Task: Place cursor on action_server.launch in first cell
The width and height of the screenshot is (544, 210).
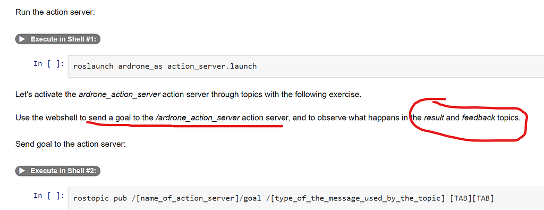Action: (212, 66)
